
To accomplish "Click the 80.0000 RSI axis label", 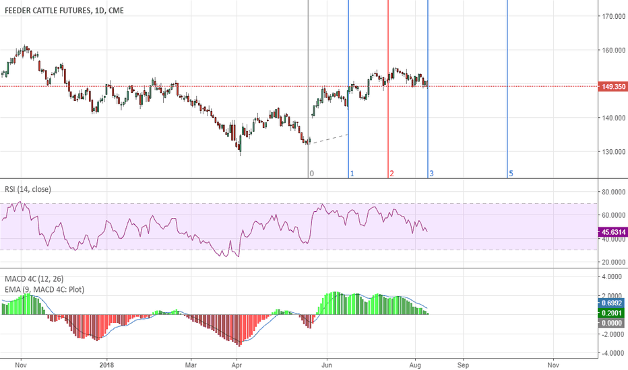I will click(614, 192).
